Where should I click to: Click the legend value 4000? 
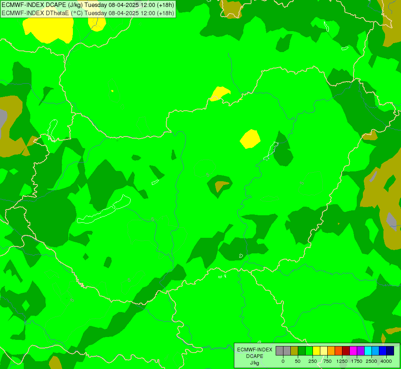[386, 361]
